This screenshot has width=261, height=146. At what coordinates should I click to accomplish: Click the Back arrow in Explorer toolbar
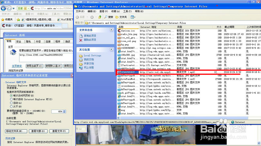pyautogui.click(x=78, y=17)
